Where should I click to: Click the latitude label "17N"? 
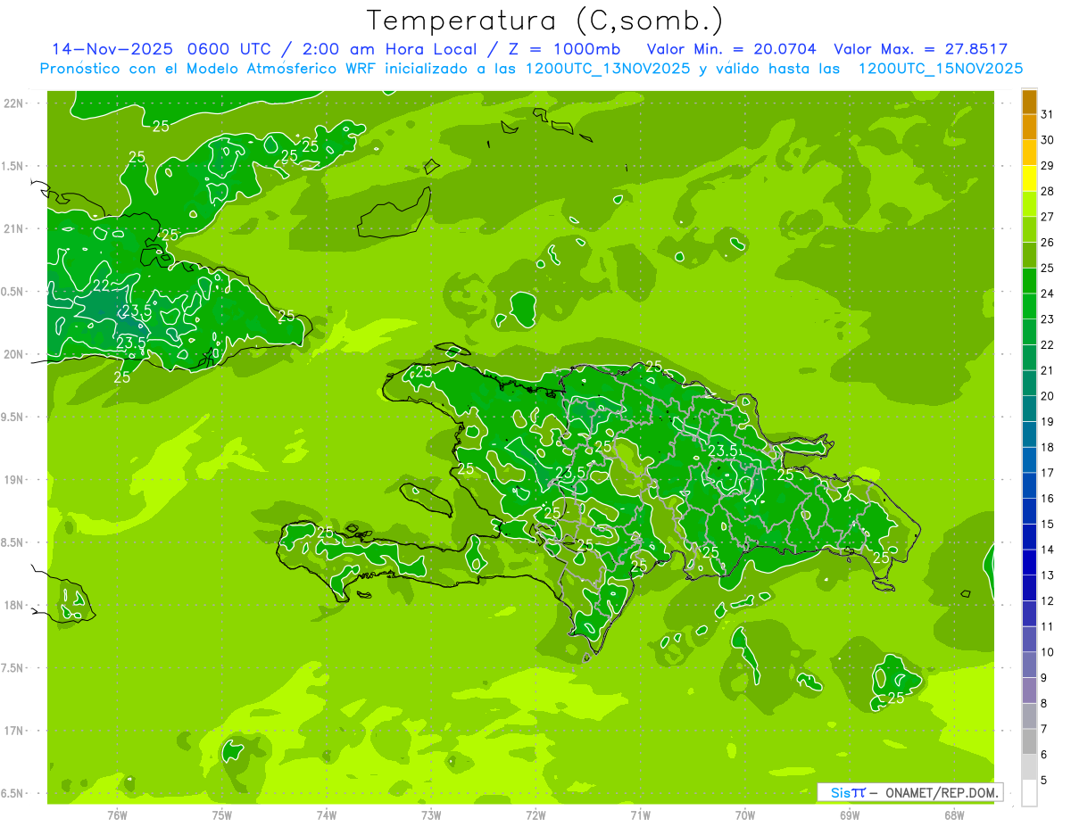[13, 731]
